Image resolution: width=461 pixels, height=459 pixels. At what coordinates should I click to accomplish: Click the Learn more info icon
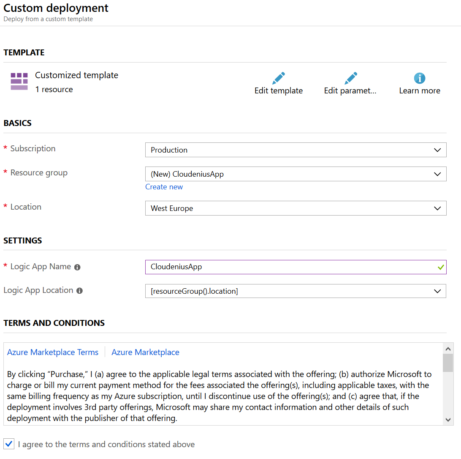[419, 78]
